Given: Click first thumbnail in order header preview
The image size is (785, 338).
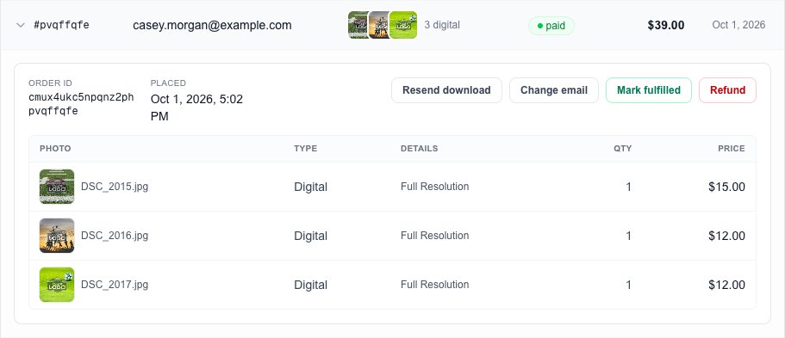Looking at the screenshot, I should (358, 25).
